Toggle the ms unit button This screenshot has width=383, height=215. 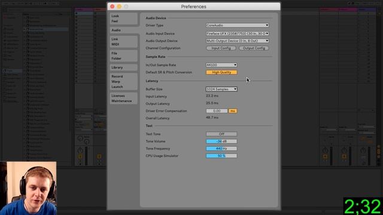233,111
